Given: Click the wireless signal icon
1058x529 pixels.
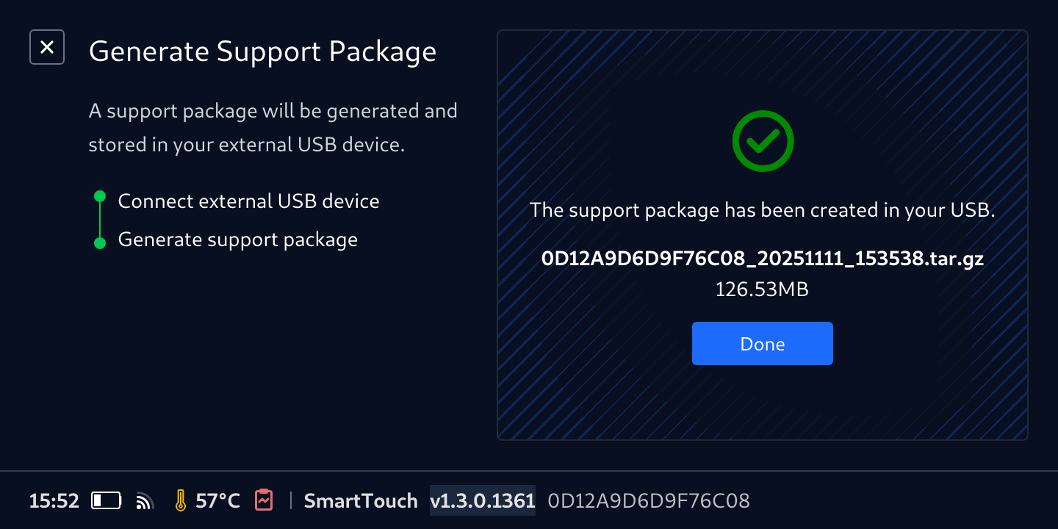Looking at the screenshot, I should (x=145, y=501).
